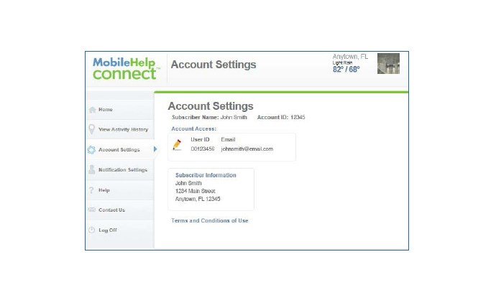
Task: Click the Notification Settings person icon
Action: (92, 169)
